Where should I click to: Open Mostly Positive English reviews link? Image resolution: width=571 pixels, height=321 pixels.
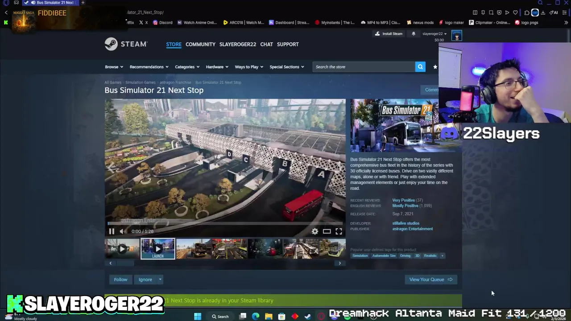tap(405, 206)
